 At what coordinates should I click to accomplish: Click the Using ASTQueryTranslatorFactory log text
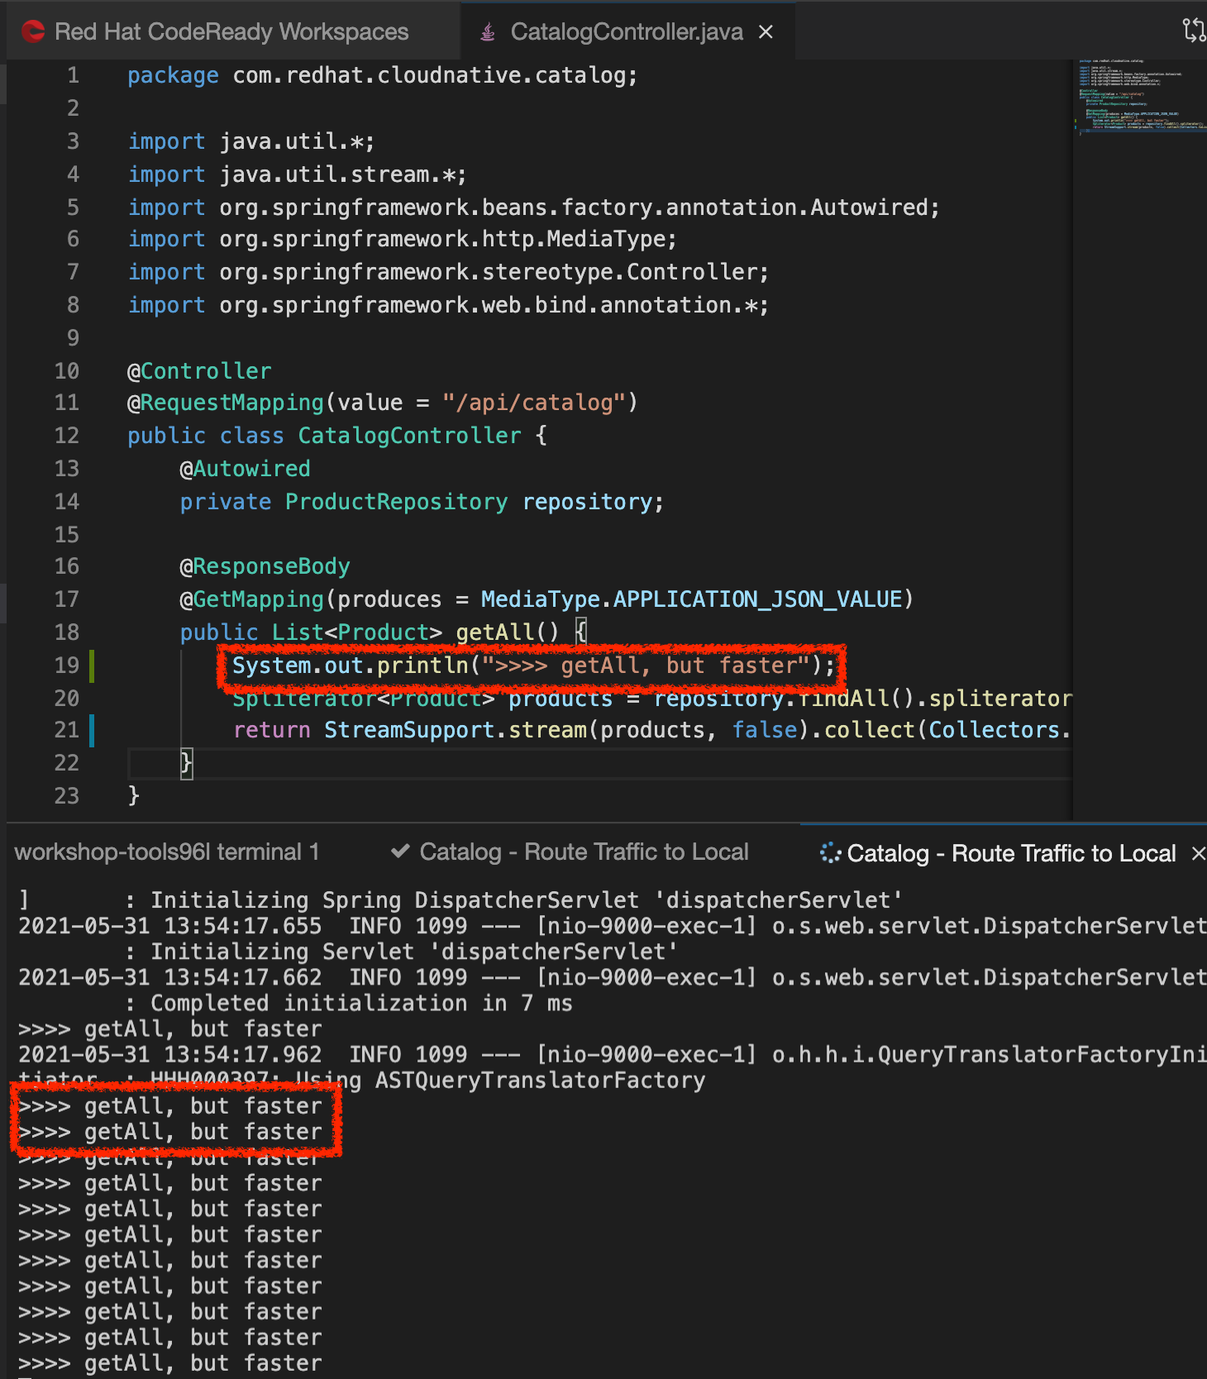pos(501,1080)
